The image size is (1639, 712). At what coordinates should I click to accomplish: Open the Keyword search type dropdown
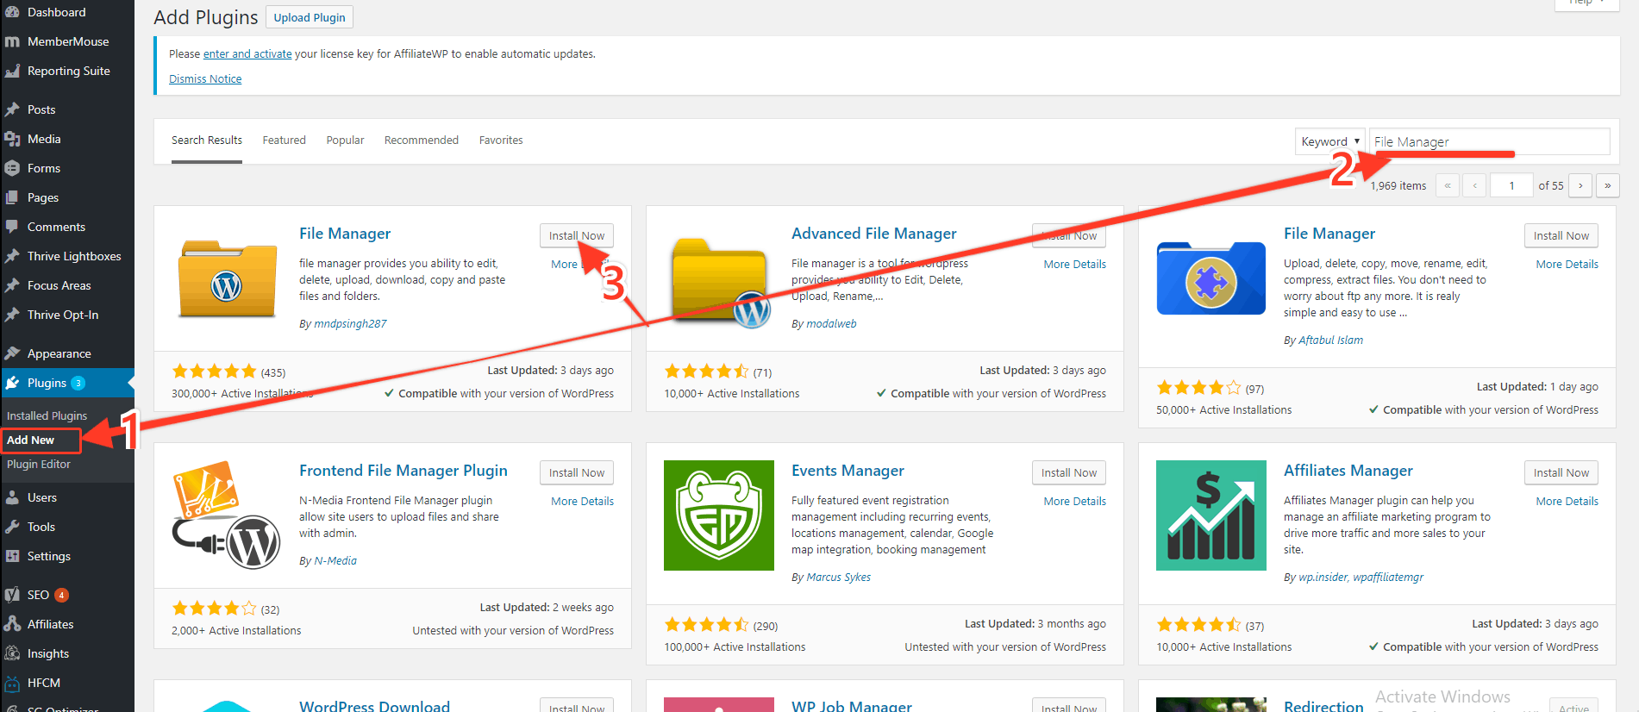[1329, 141]
